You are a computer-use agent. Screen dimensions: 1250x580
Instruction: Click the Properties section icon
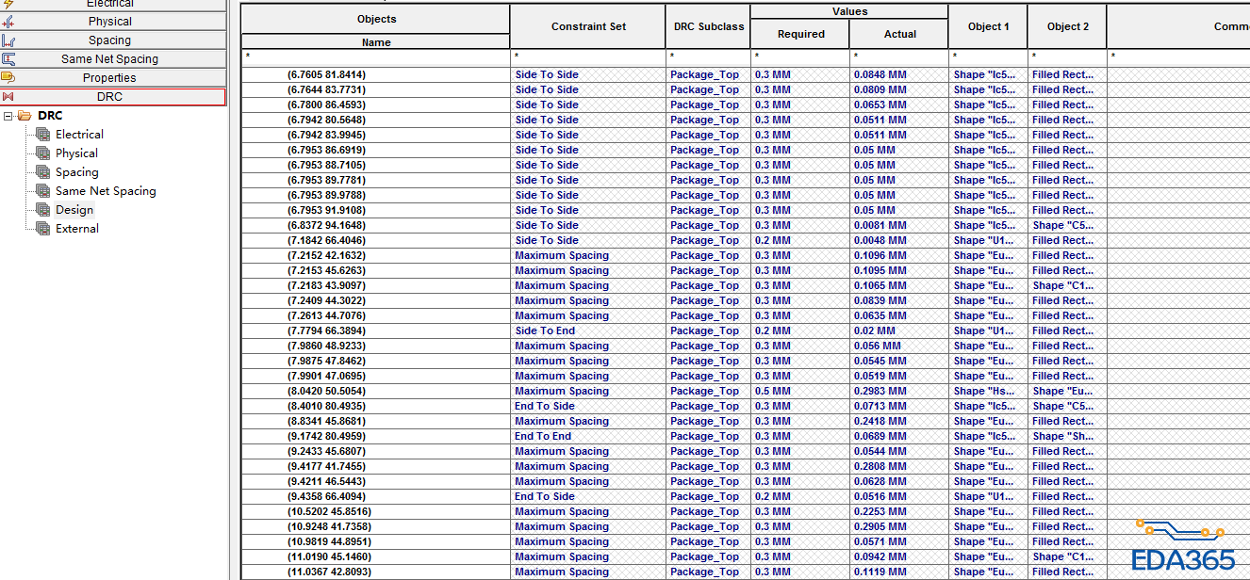tap(8, 77)
